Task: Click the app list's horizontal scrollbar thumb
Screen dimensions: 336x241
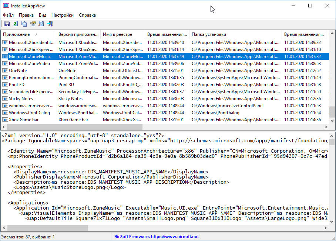Action: click(x=75, y=127)
